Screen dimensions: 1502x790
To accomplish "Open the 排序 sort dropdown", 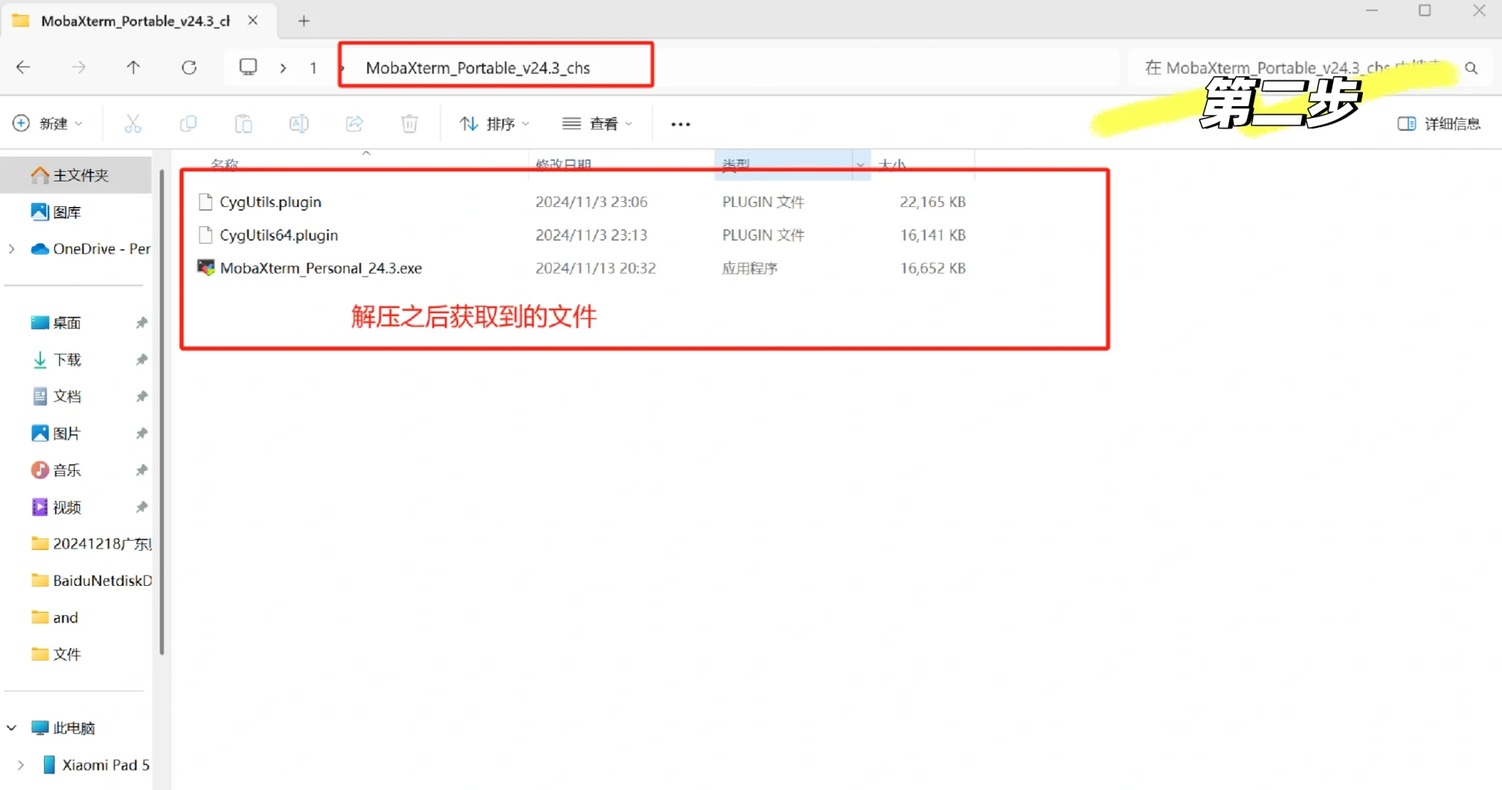I will coord(493,124).
